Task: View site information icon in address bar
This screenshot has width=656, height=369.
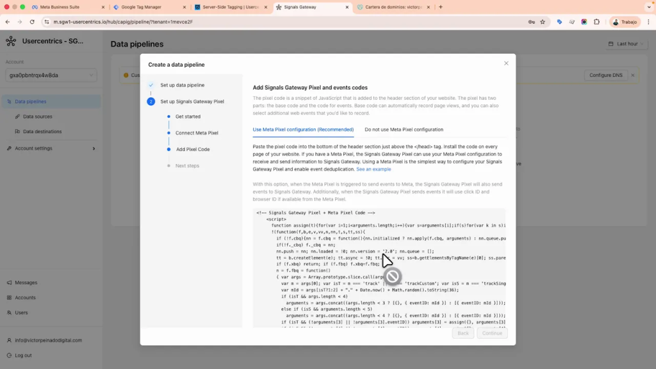Action: [x=46, y=22]
